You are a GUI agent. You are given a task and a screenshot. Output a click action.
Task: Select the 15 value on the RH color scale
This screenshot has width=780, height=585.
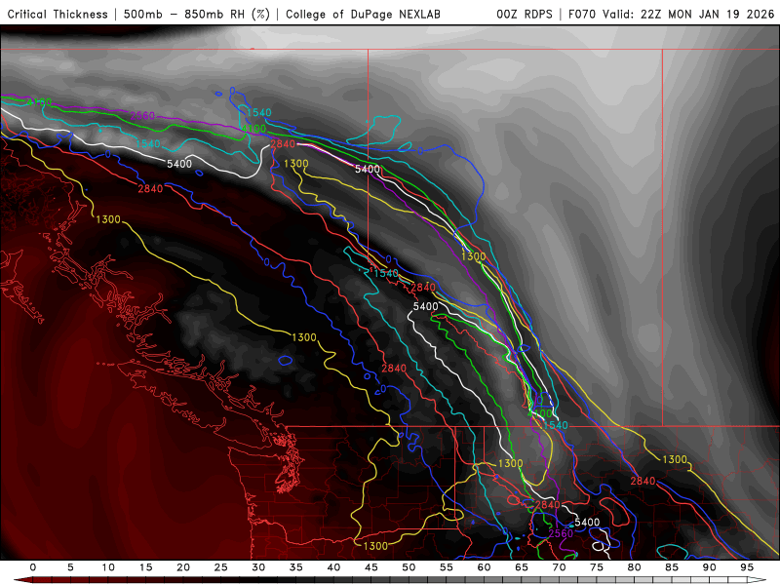coord(145,567)
